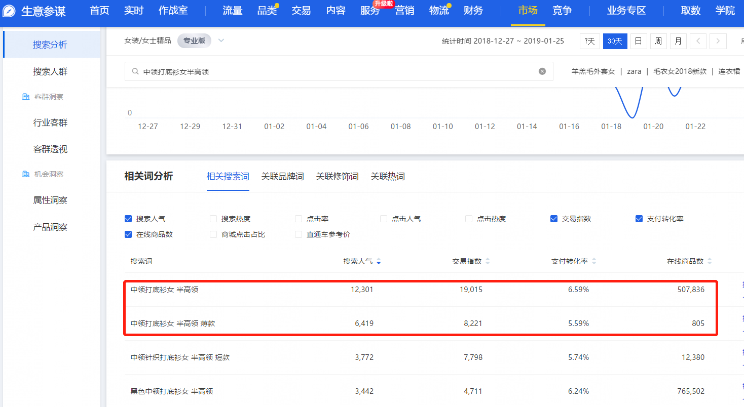Click the magnifier icon in search field
744x407 pixels.
click(x=135, y=72)
